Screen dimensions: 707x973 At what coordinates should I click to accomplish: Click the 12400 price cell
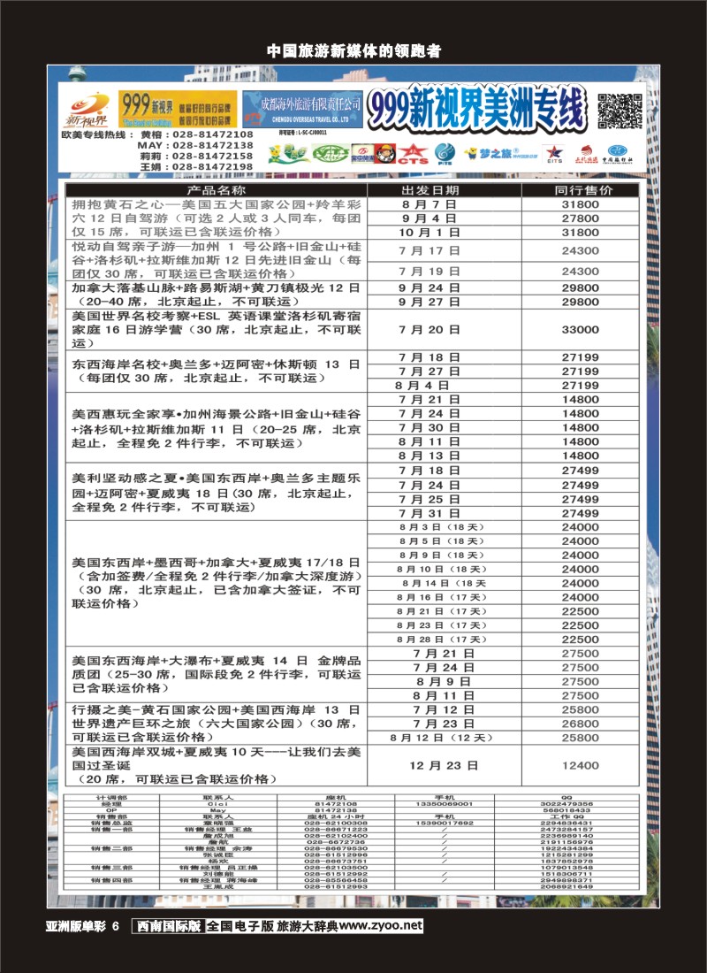coord(581,766)
